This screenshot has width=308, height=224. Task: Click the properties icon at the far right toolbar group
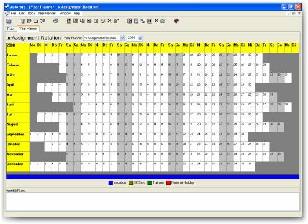[x=163, y=20]
